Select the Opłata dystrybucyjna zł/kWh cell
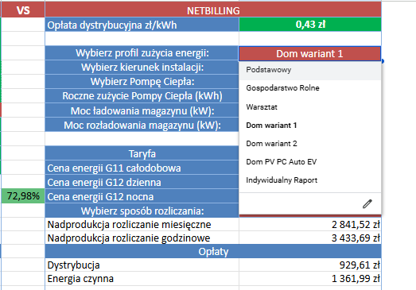 coord(142,25)
